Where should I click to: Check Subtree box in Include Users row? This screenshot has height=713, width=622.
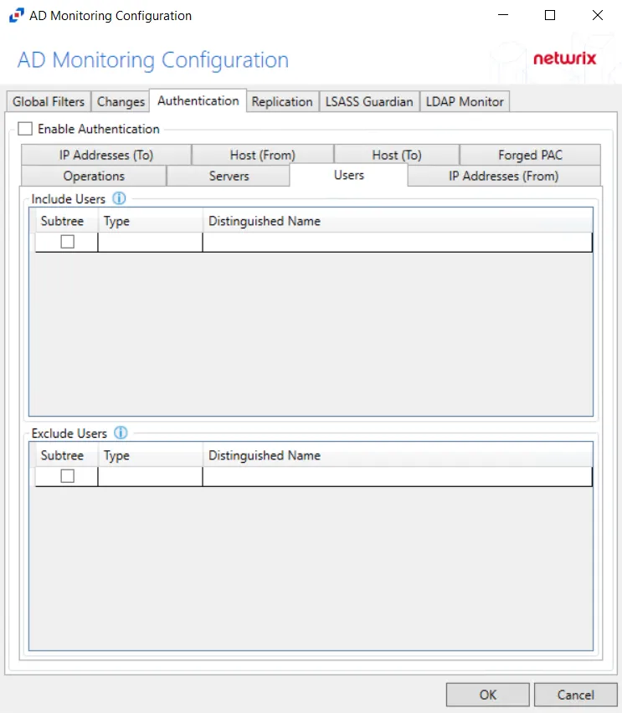pos(67,242)
